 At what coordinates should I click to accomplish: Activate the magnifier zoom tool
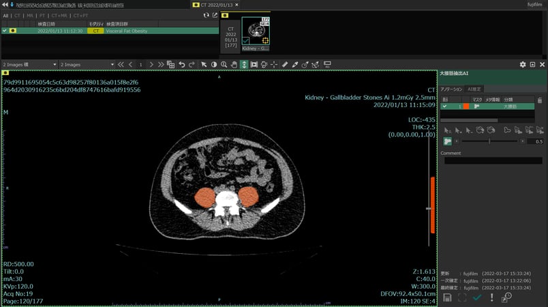point(224,64)
